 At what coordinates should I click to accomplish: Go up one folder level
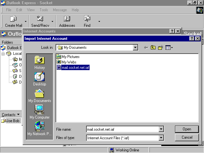point(153,47)
